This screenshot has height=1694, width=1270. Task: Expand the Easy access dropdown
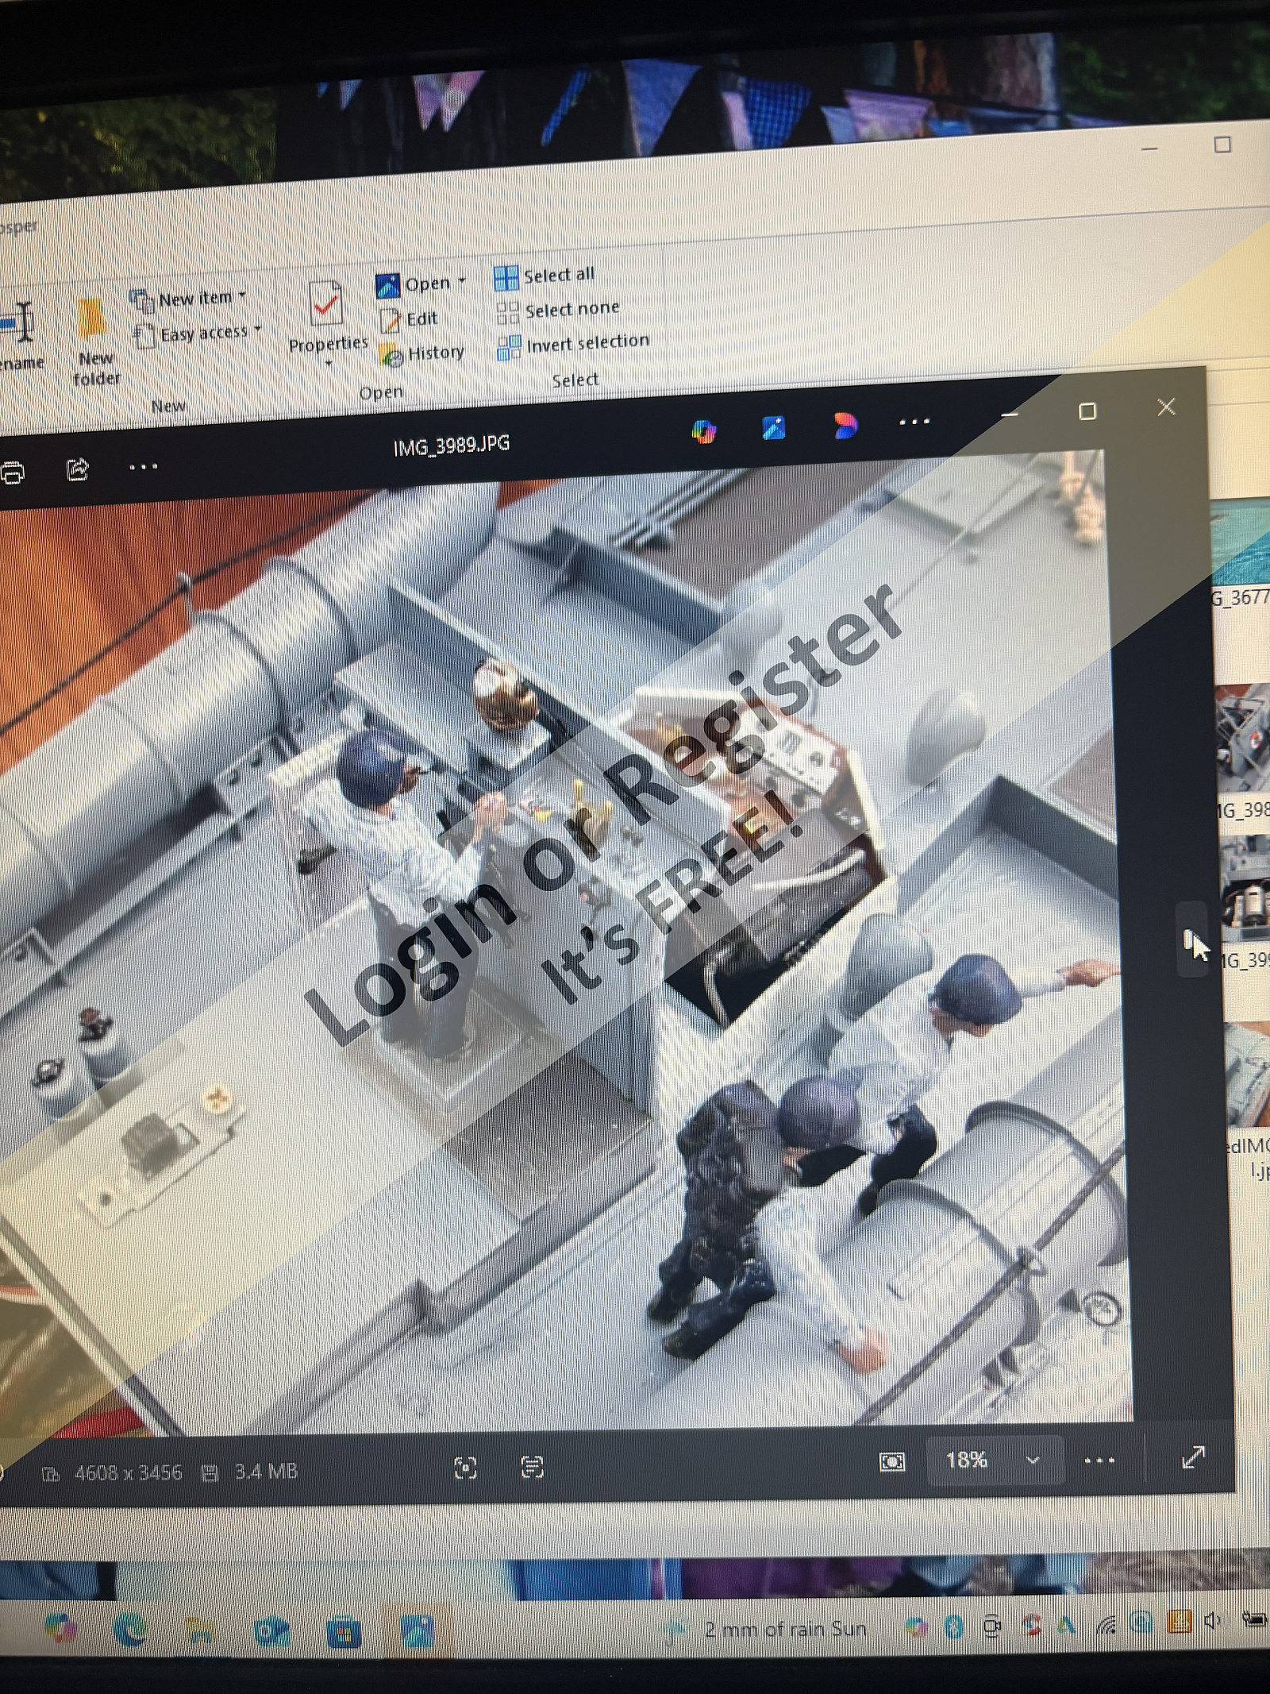coord(257,329)
